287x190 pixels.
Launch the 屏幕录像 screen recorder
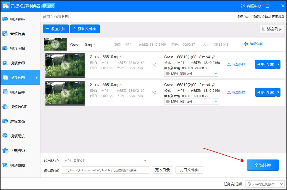coord(16,121)
